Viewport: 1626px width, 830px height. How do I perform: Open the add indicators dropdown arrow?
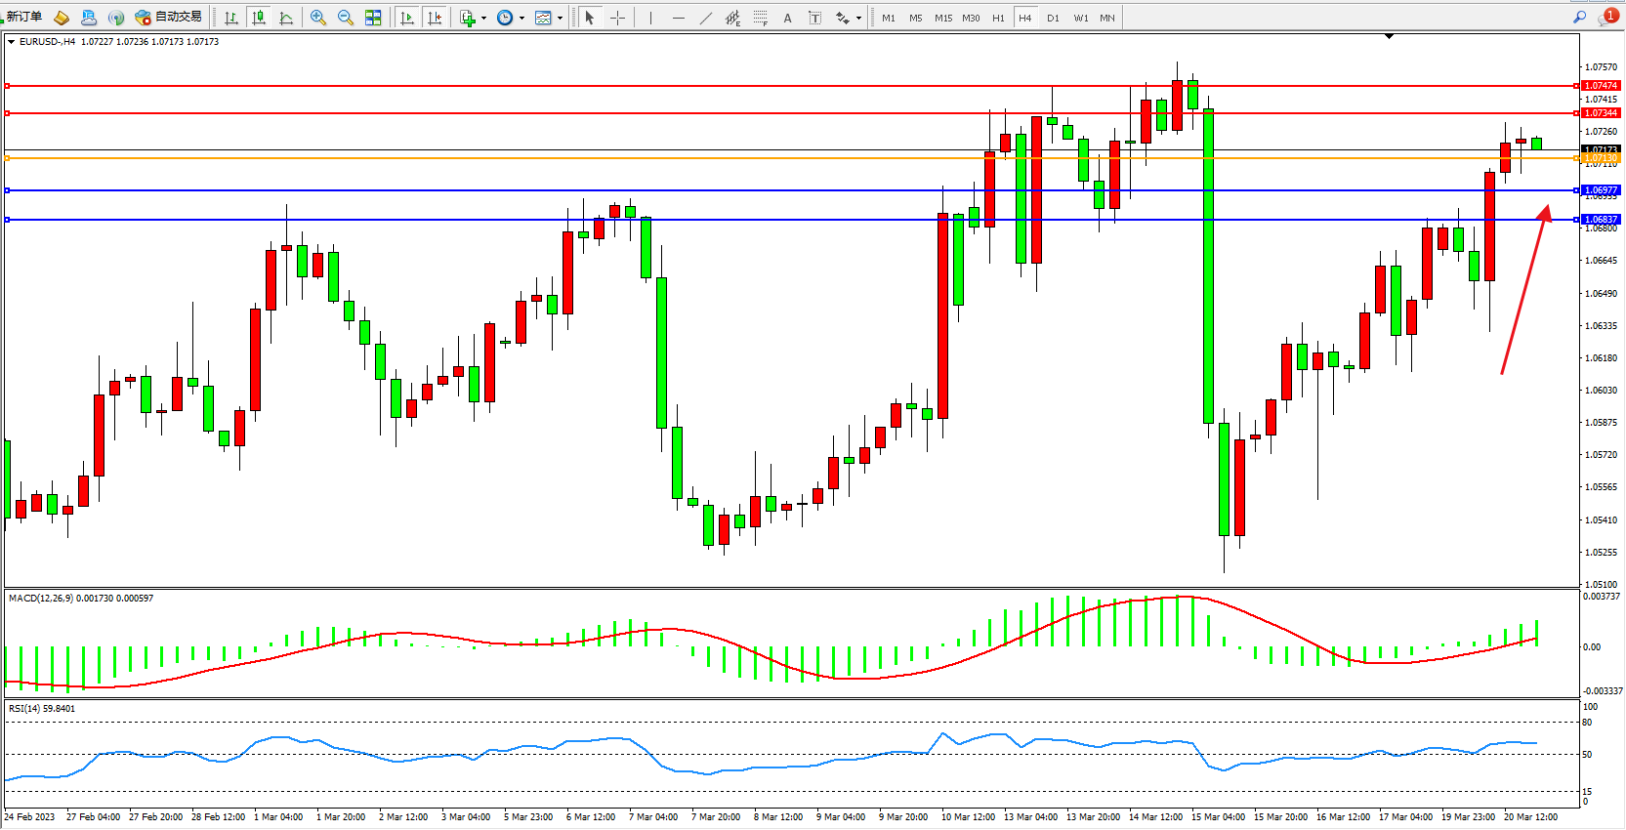[483, 18]
